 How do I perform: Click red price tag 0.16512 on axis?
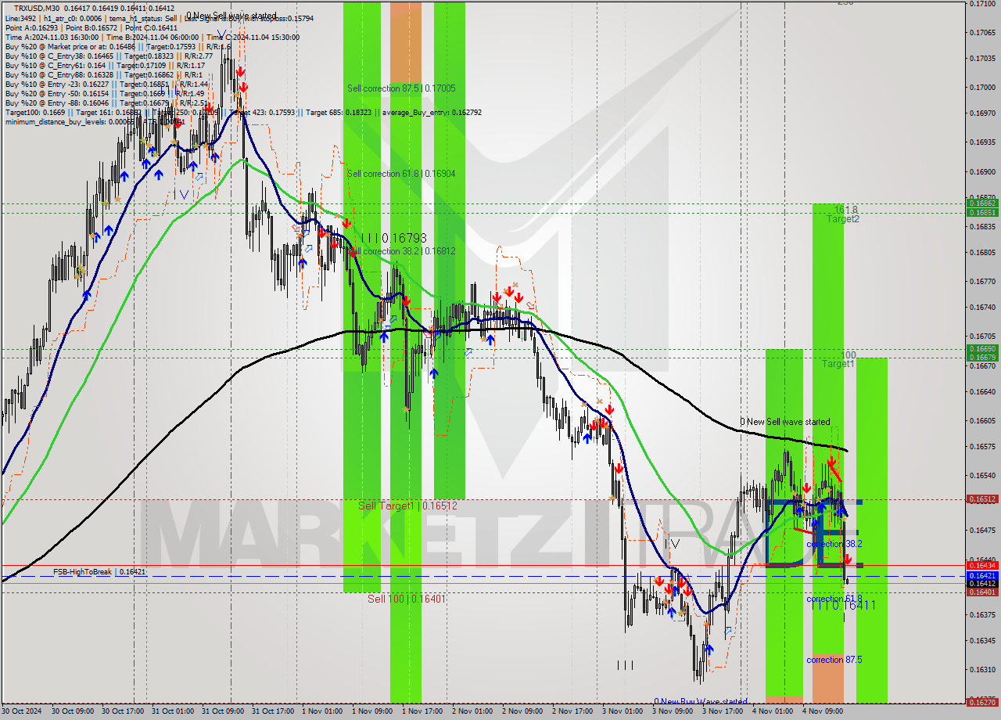coord(982,499)
